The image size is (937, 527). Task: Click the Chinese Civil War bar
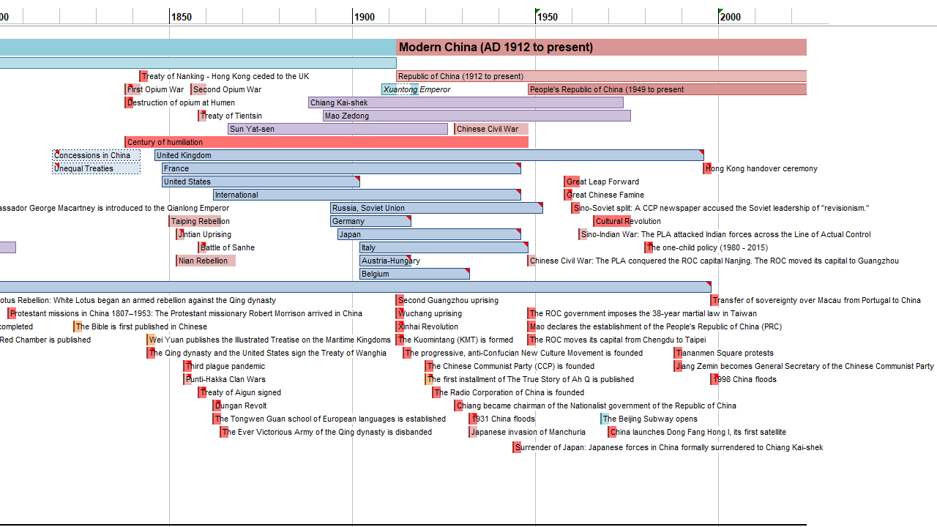coord(490,129)
